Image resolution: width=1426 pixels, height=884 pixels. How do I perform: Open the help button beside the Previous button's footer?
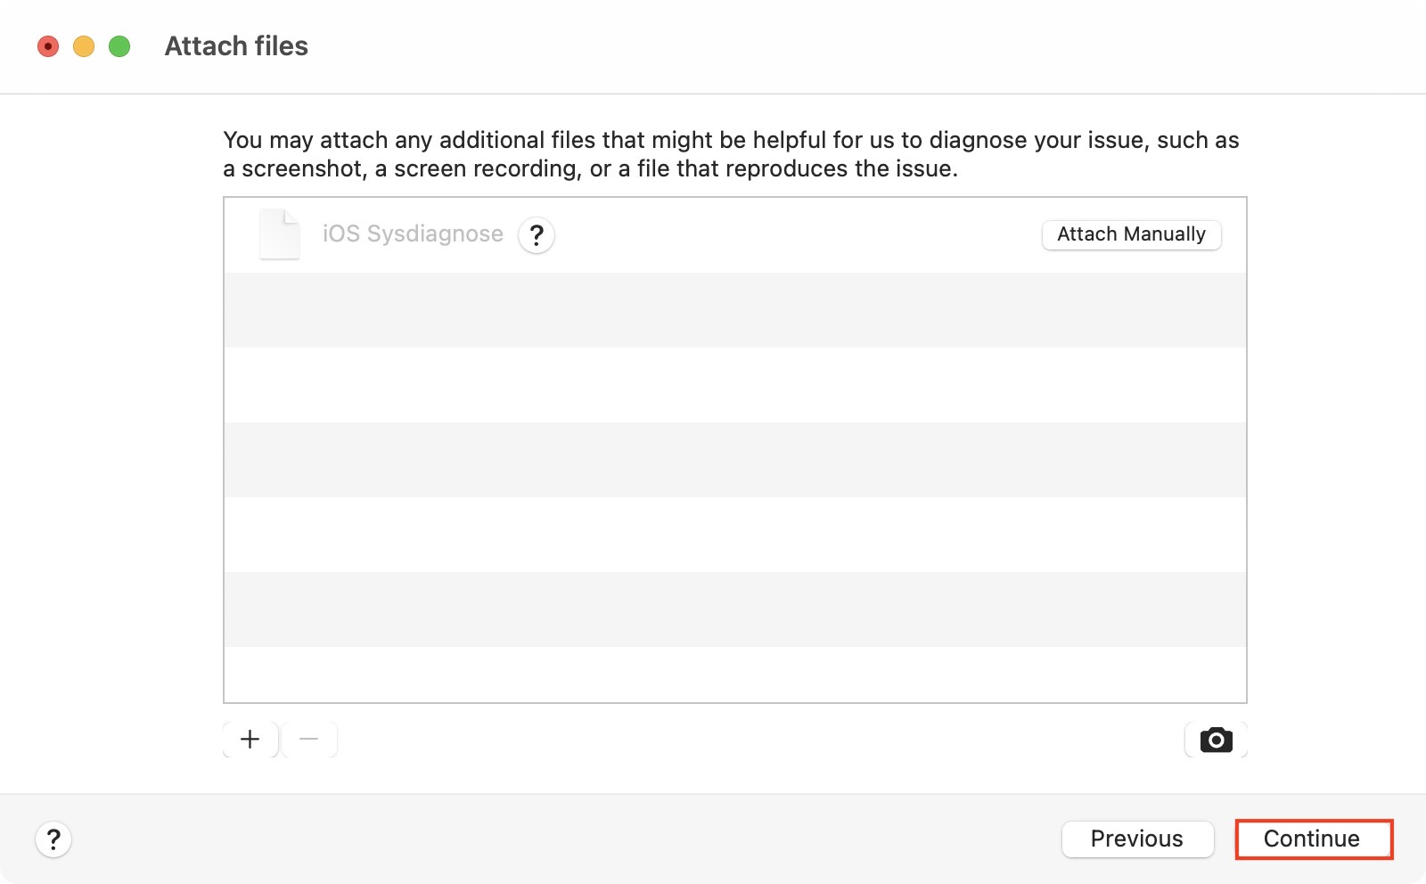click(53, 839)
